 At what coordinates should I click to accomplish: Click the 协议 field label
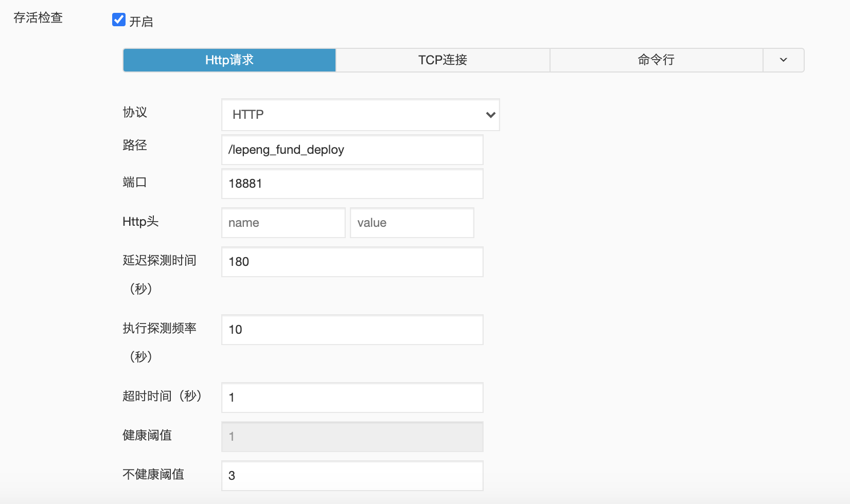coord(135,112)
